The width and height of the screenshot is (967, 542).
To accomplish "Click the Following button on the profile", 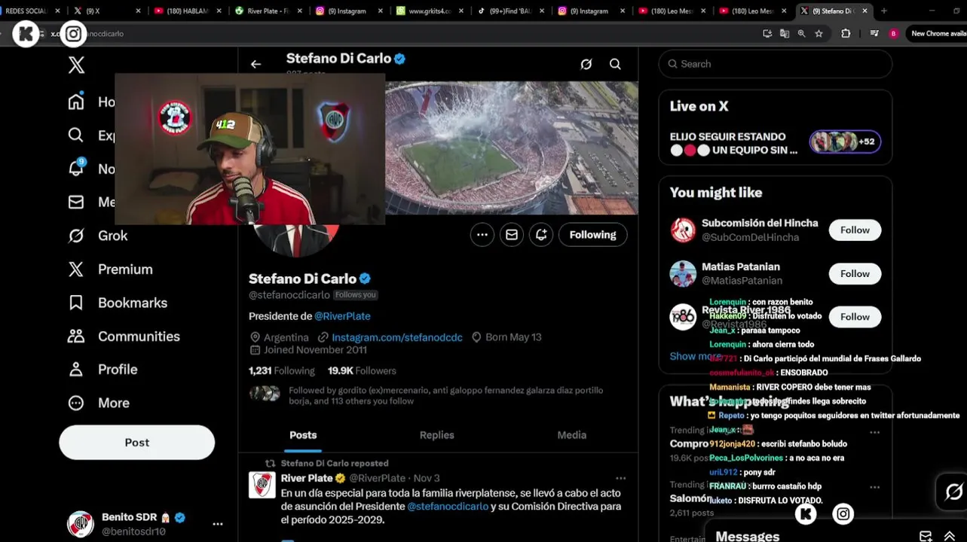I will coord(592,235).
